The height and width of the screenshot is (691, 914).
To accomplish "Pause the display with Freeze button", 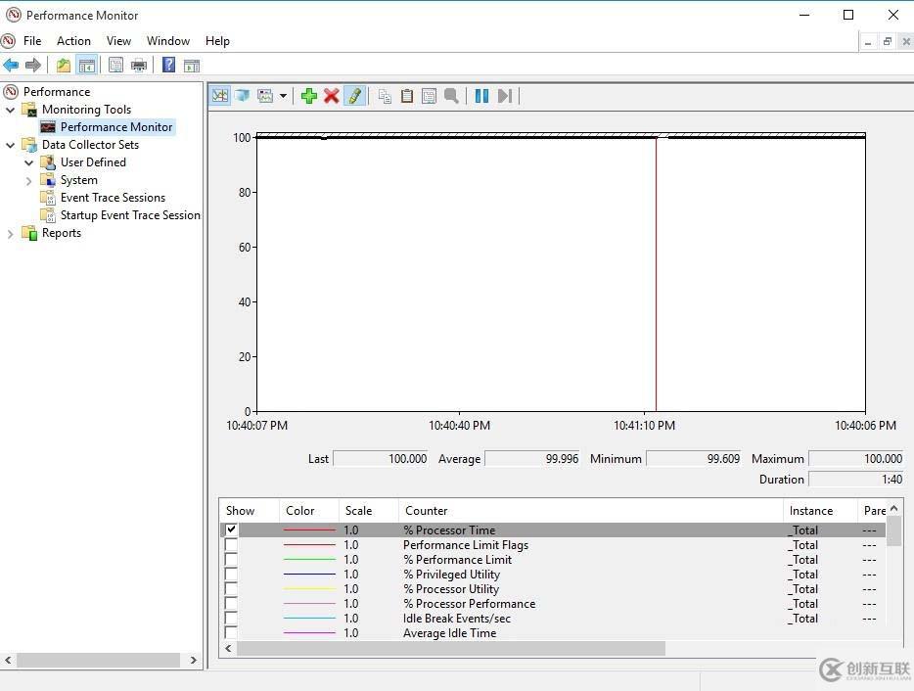I will pyautogui.click(x=481, y=96).
